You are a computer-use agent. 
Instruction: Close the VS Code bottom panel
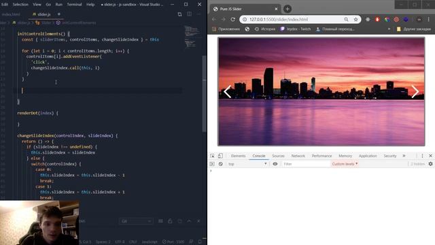coord(198,221)
